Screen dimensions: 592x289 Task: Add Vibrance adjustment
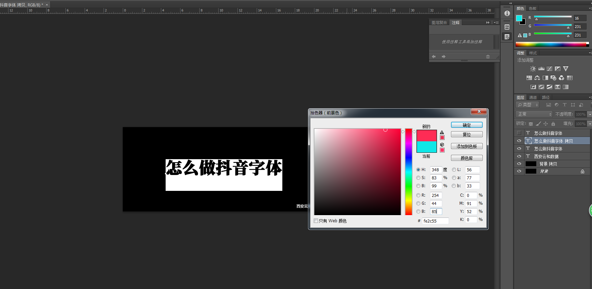pos(566,68)
